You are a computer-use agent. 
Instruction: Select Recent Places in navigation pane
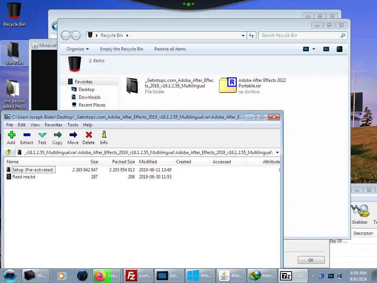point(92,105)
